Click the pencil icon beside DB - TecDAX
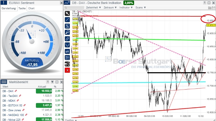Viewport: 216px width, 121px height. 20,95
